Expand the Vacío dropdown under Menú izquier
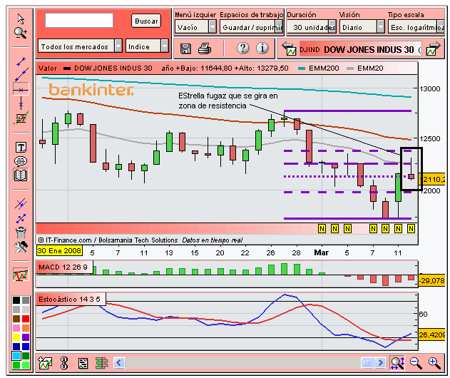 point(195,27)
